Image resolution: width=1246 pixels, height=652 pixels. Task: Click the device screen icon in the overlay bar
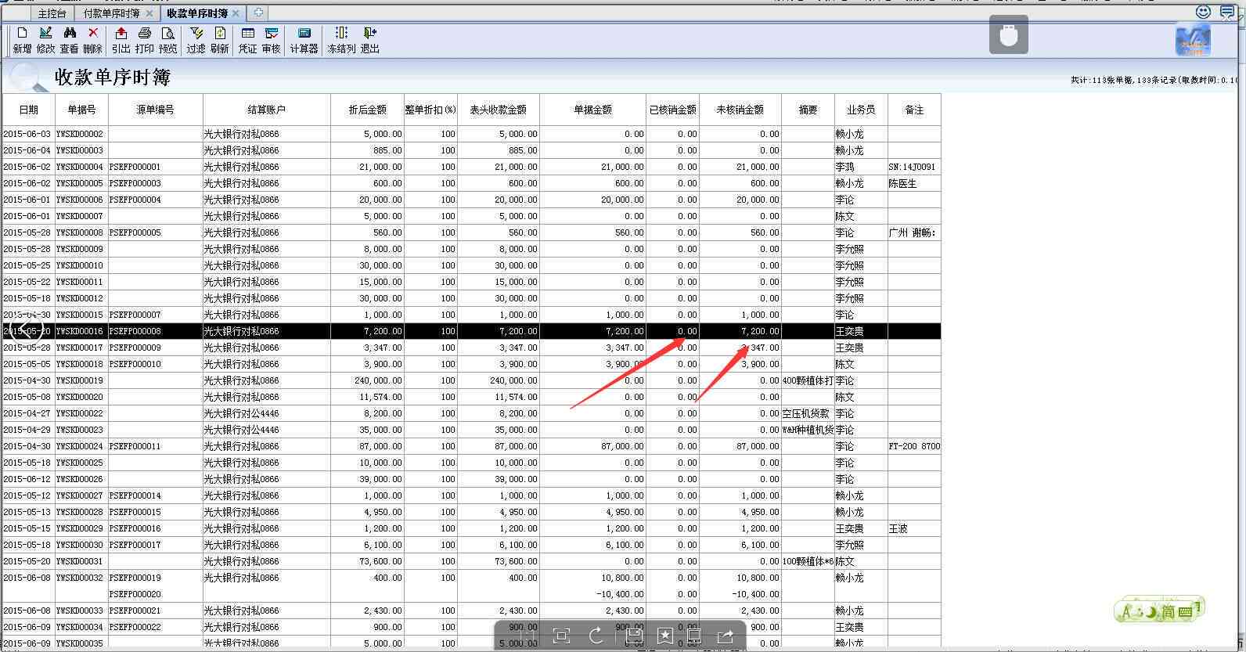694,636
